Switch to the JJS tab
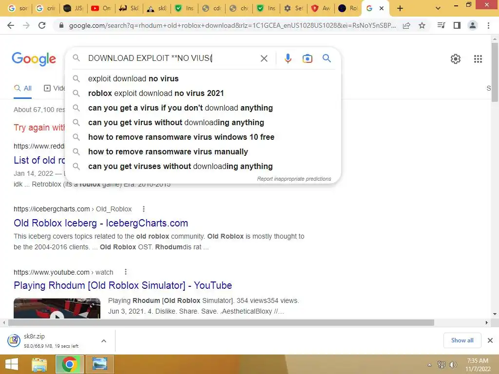Screen dimensions: 499x374 [73, 9]
